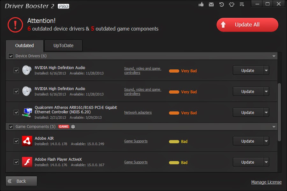Screen dimensions: 287x191
Task: Click the thumbs-up like icon
Action: [x=201, y=4]
